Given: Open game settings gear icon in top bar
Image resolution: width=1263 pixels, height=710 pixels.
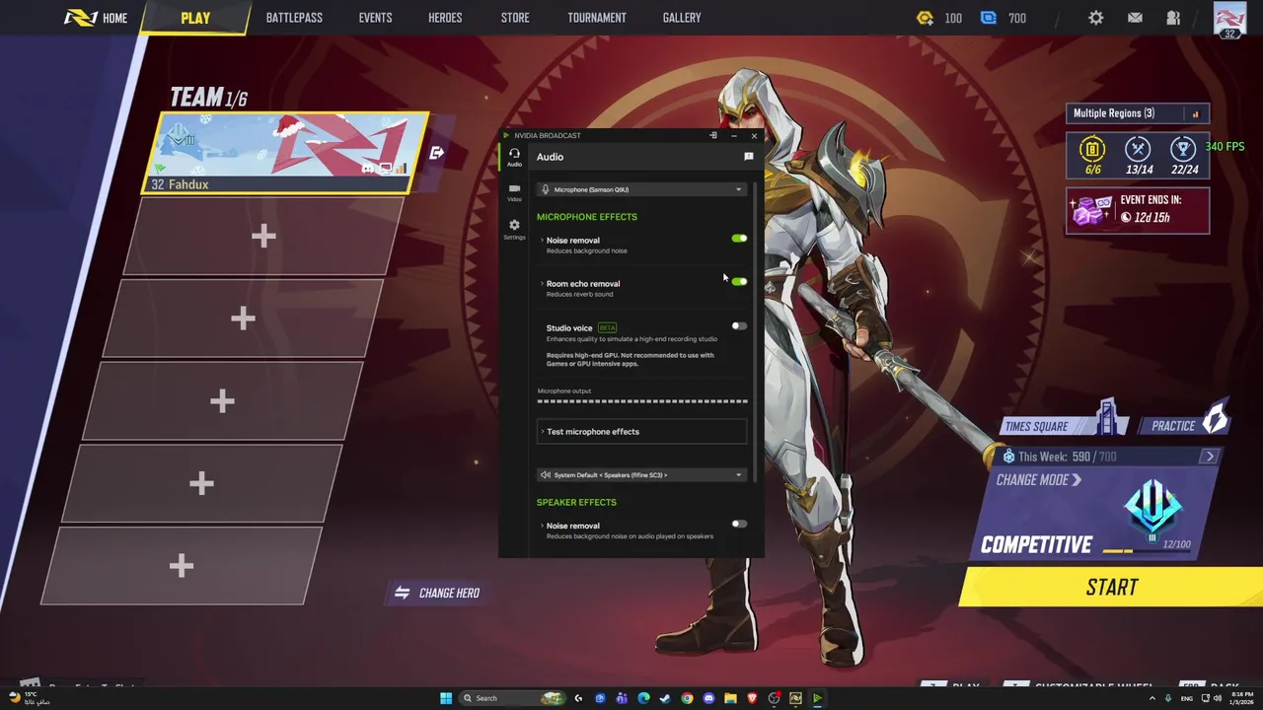Looking at the screenshot, I should click(1096, 18).
